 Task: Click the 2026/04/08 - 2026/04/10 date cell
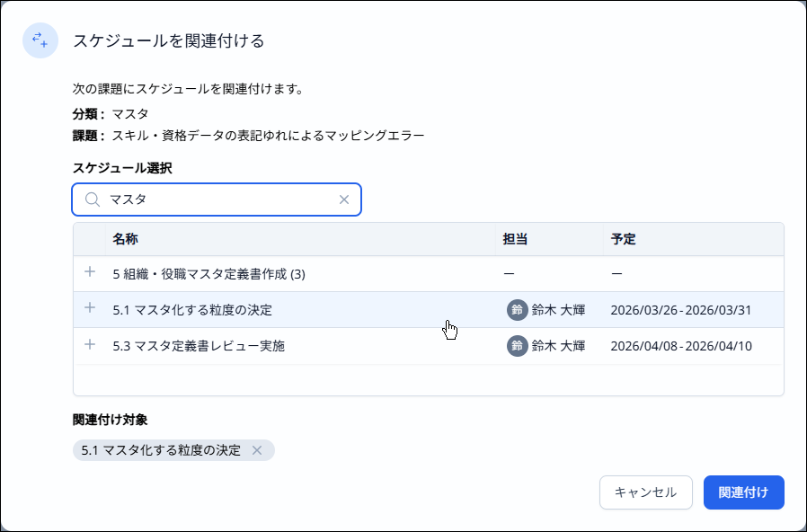[680, 345]
